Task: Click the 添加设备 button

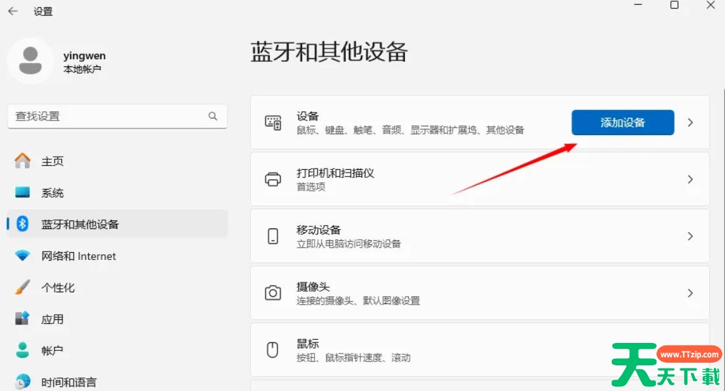Action: pos(622,122)
